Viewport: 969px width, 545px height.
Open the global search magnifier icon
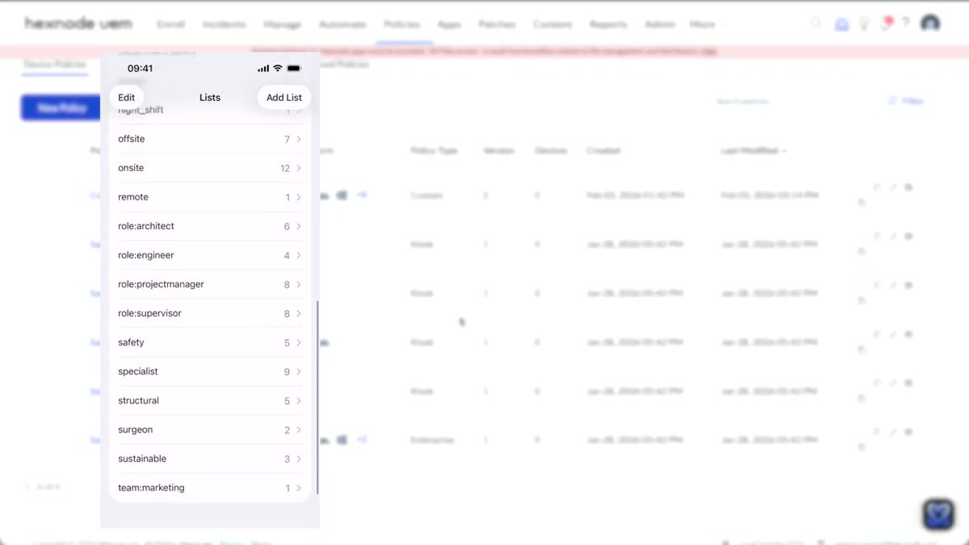[816, 23]
